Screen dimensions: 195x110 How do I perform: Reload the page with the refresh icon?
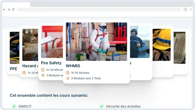13,10
